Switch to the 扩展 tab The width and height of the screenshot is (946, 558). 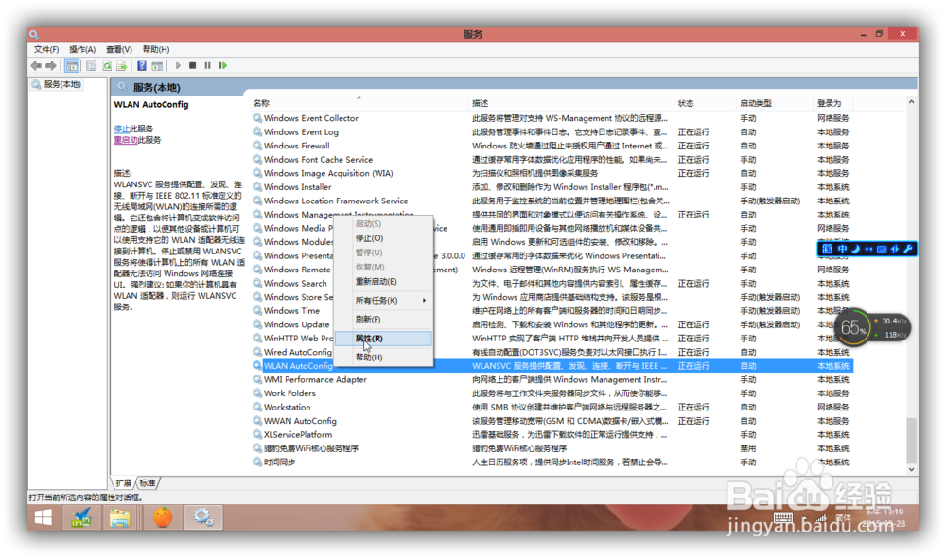tap(124, 483)
